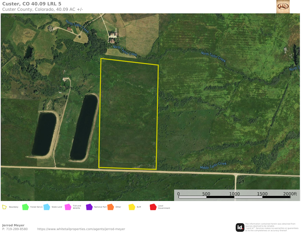The width and height of the screenshot is (301, 233).
Task: Click the yellow BLM legend swatch
Action: [x=132, y=207]
